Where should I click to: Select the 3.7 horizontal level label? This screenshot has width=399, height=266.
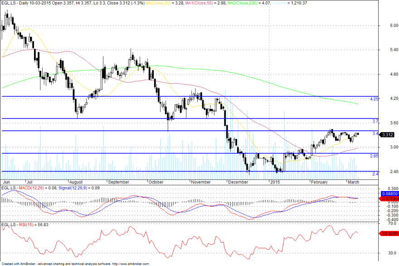[375, 121]
